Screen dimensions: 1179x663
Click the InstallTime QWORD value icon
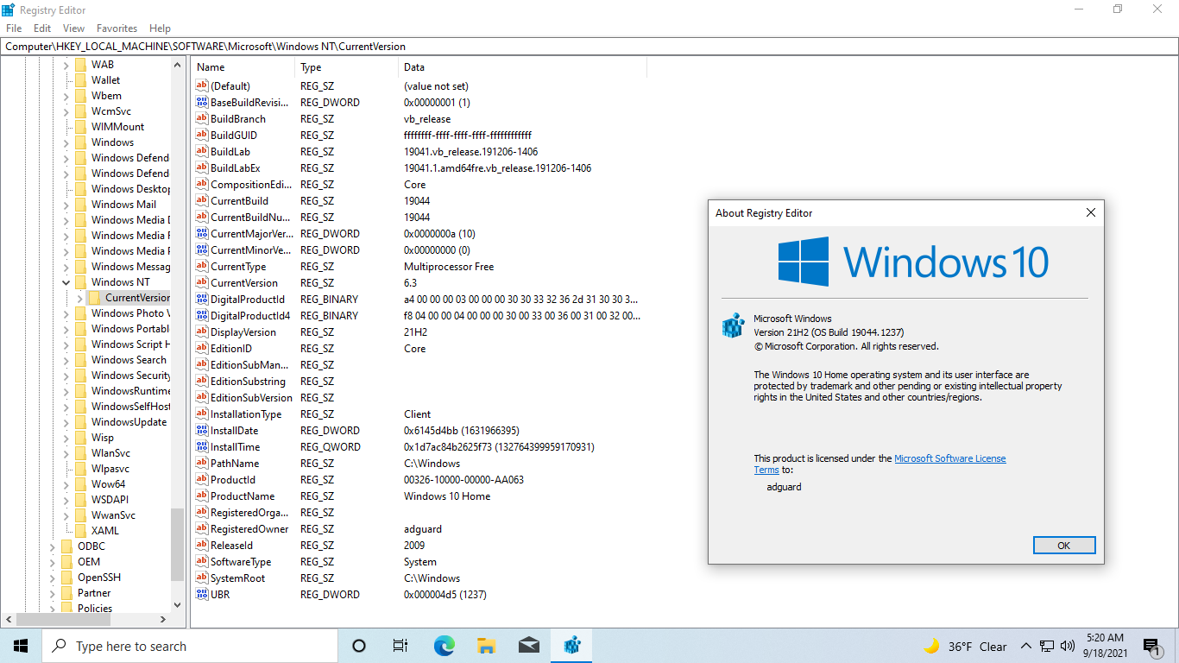202,446
